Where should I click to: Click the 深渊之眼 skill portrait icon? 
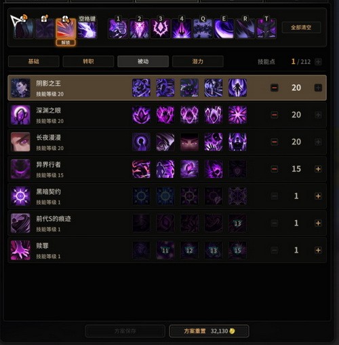[20, 115]
